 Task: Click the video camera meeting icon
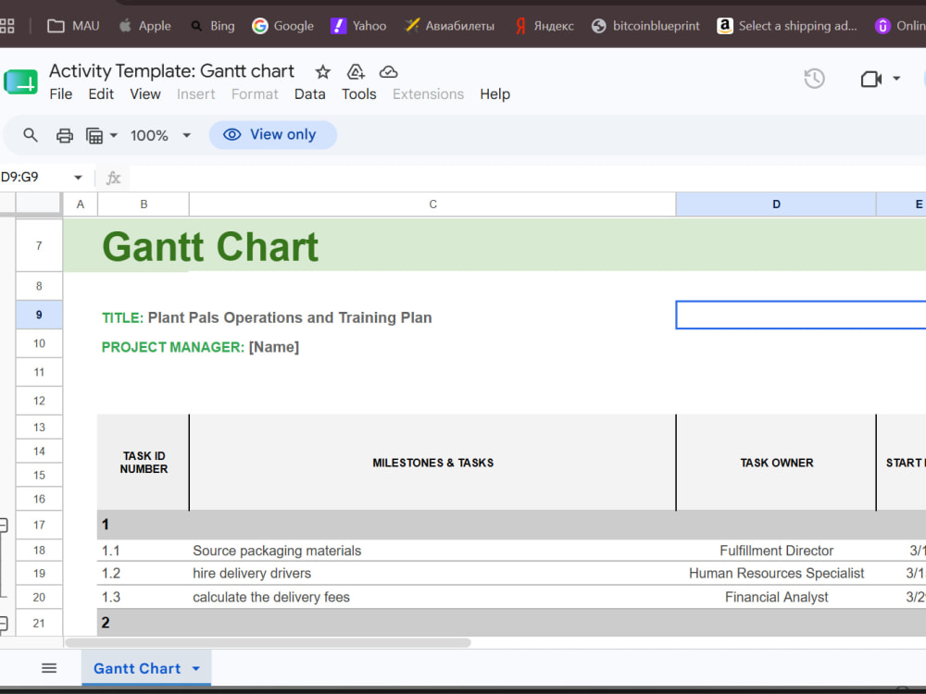[871, 79]
